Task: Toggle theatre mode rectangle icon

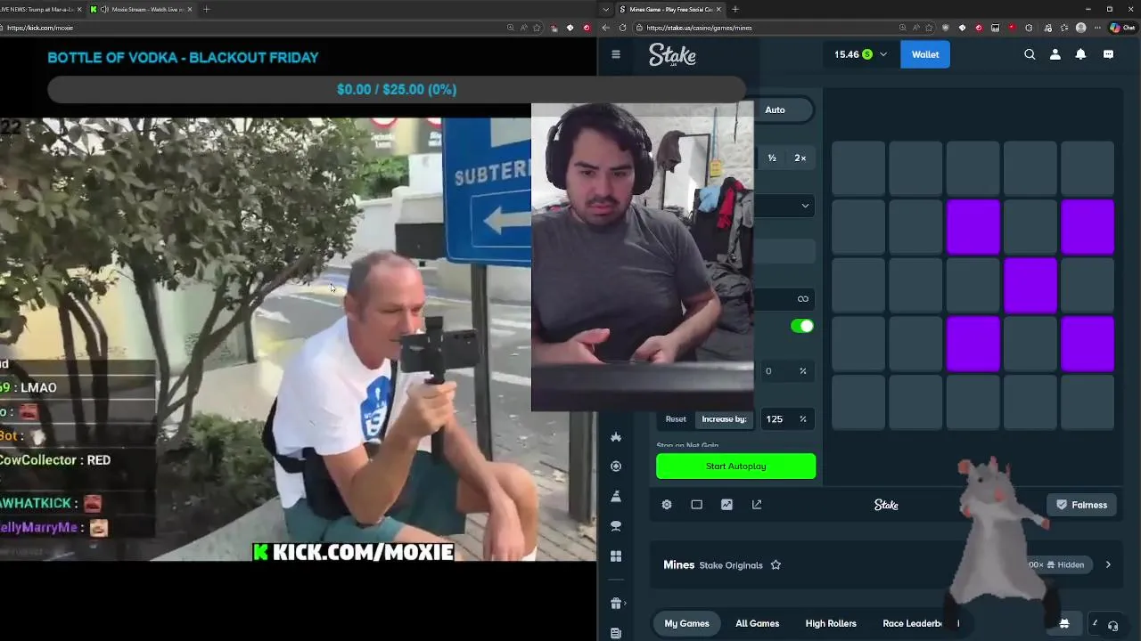Action: (x=696, y=505)
